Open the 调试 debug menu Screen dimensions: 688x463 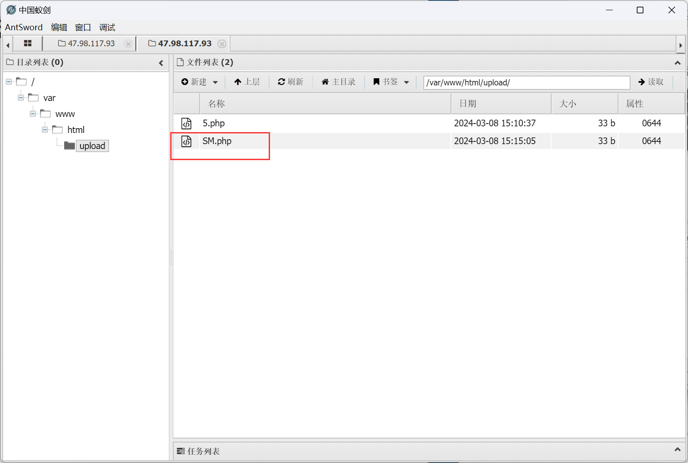click(x=107, y=28)
